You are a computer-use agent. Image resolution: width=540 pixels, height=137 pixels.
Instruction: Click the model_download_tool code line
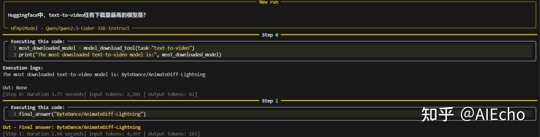click(106, 48)
